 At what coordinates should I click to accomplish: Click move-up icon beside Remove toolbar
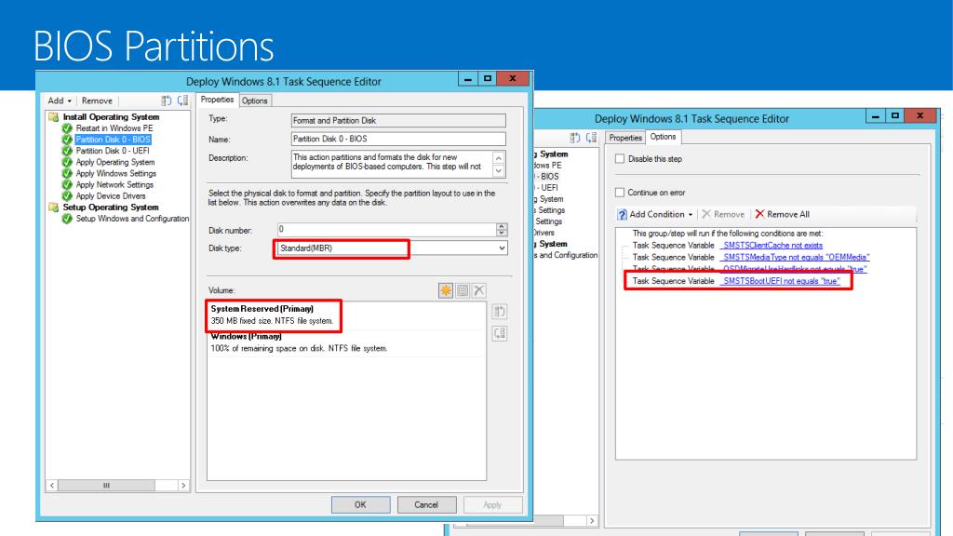pos(166,100)
